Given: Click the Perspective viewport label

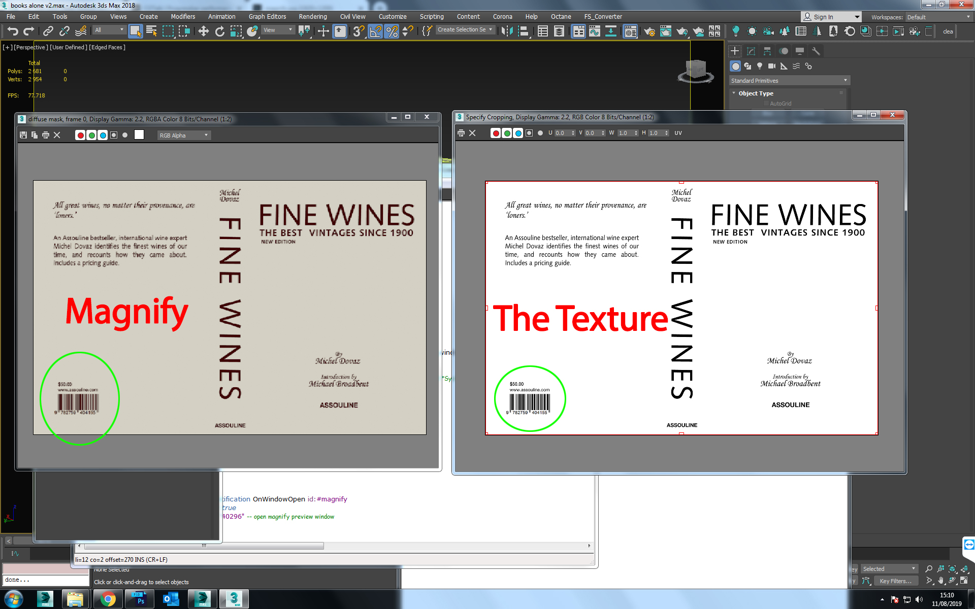Looking at the screenshot, I should (31, 47).
